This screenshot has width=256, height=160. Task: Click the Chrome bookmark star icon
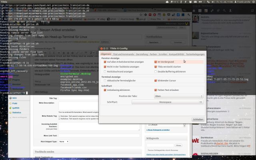coord(141,15)
